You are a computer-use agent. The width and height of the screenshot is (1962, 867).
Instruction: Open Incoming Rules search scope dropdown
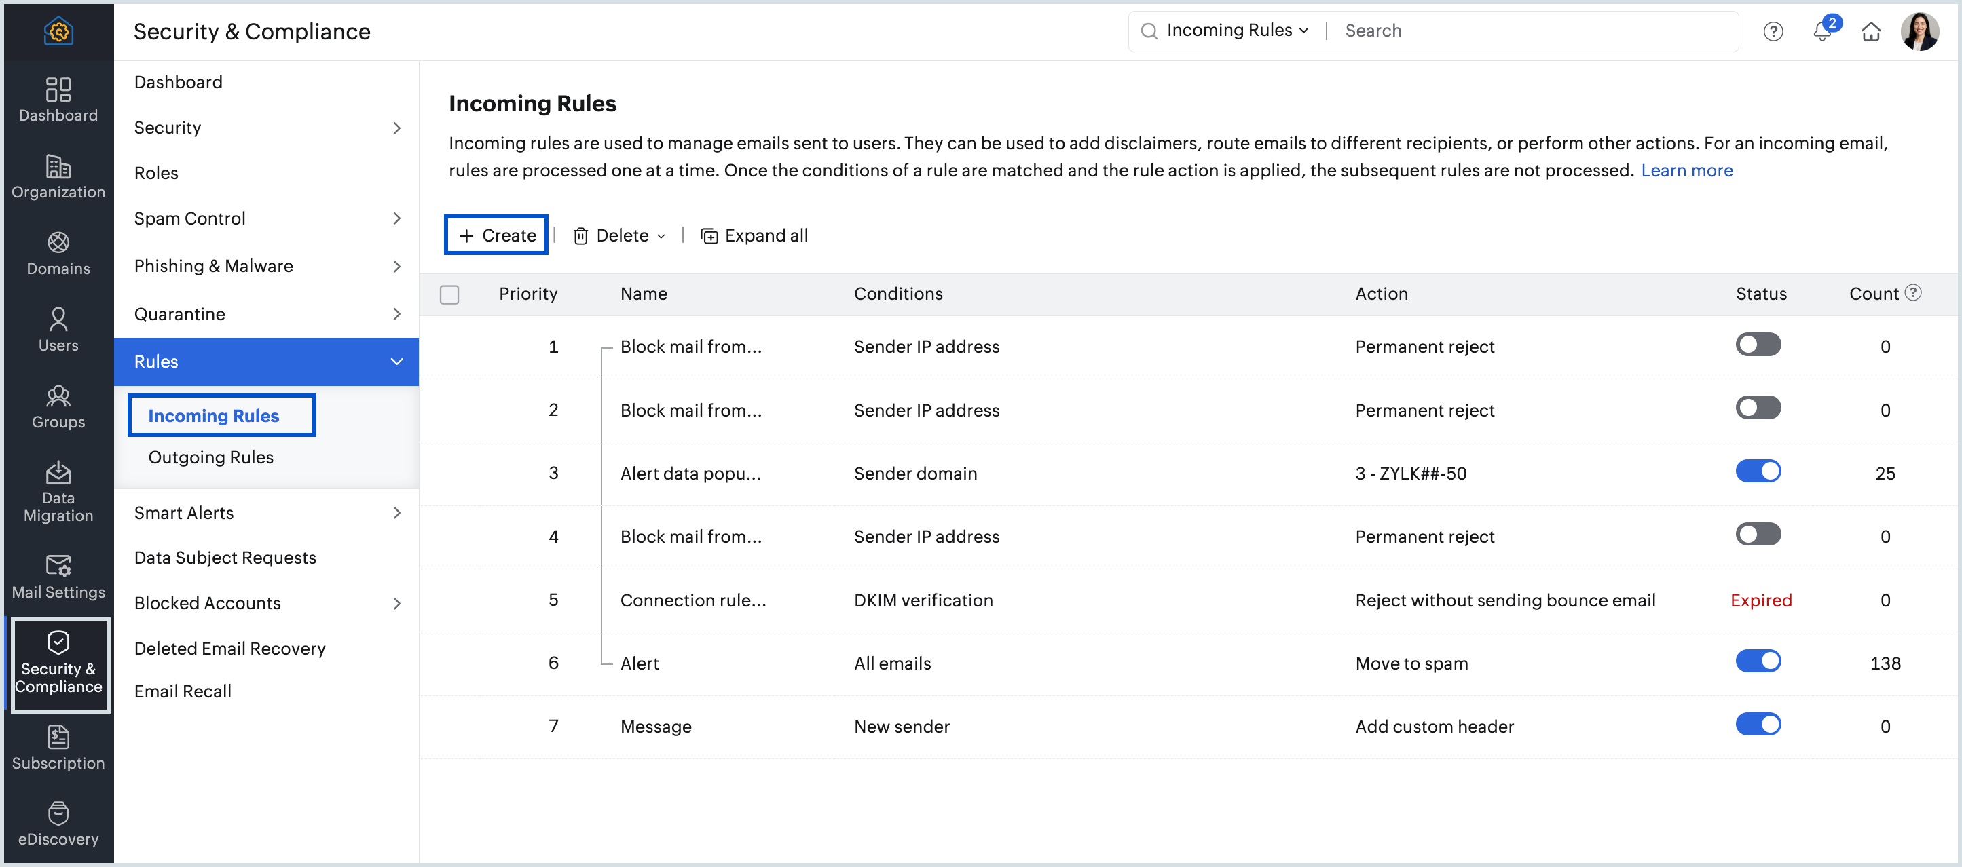[x=1237, y=31]
